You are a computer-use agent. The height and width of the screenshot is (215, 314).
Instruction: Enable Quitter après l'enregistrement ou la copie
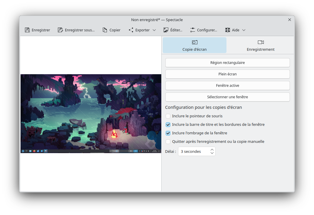tap(168, 142)
